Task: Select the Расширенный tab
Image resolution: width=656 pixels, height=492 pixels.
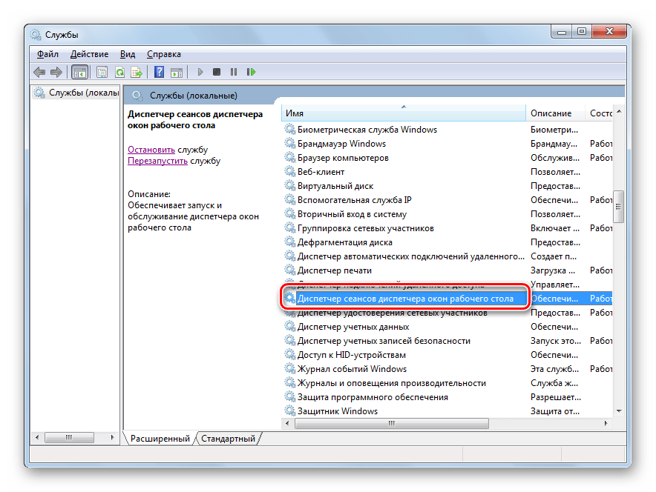Action: 160,439
